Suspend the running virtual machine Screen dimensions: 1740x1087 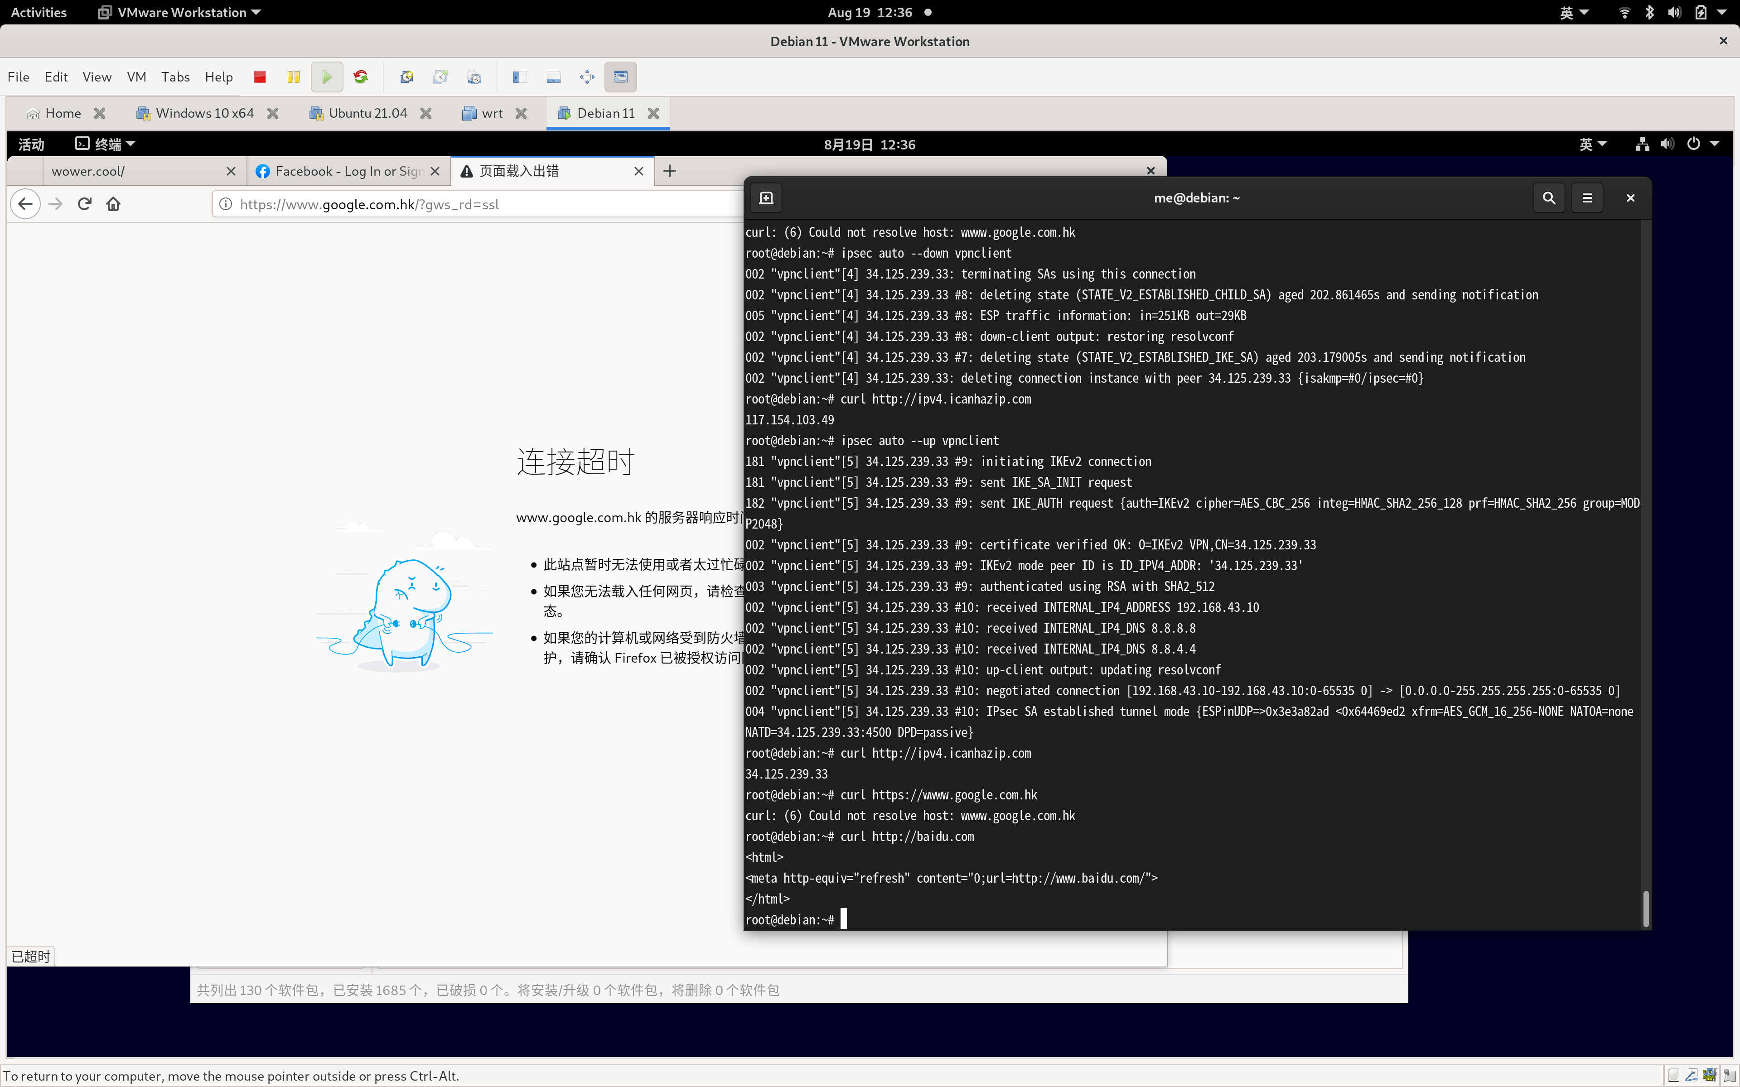(293, 77)
